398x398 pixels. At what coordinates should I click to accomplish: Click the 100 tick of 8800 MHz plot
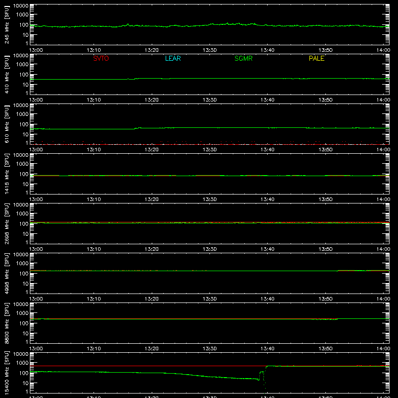coord(24,323)
